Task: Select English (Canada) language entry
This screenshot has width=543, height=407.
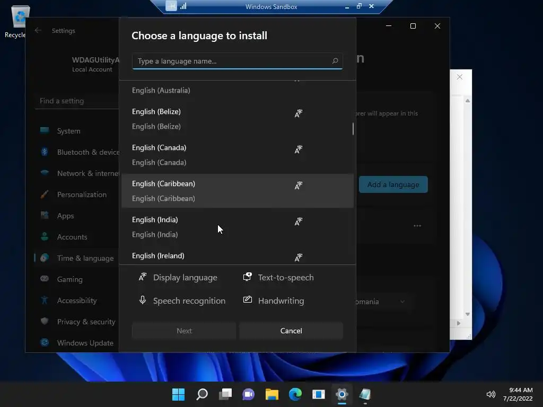Action: coord(237,155)
